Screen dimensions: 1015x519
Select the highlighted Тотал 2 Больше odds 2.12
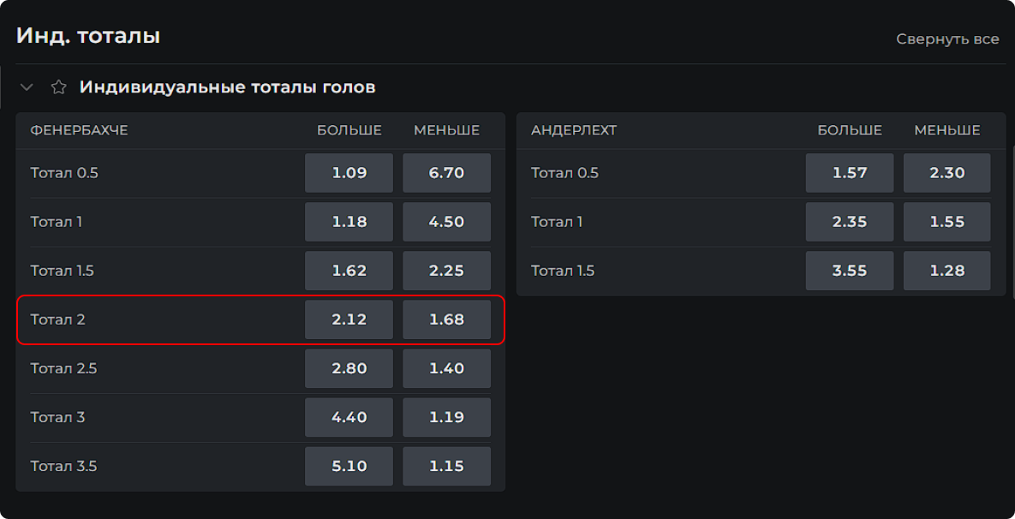tap(349, 319)
